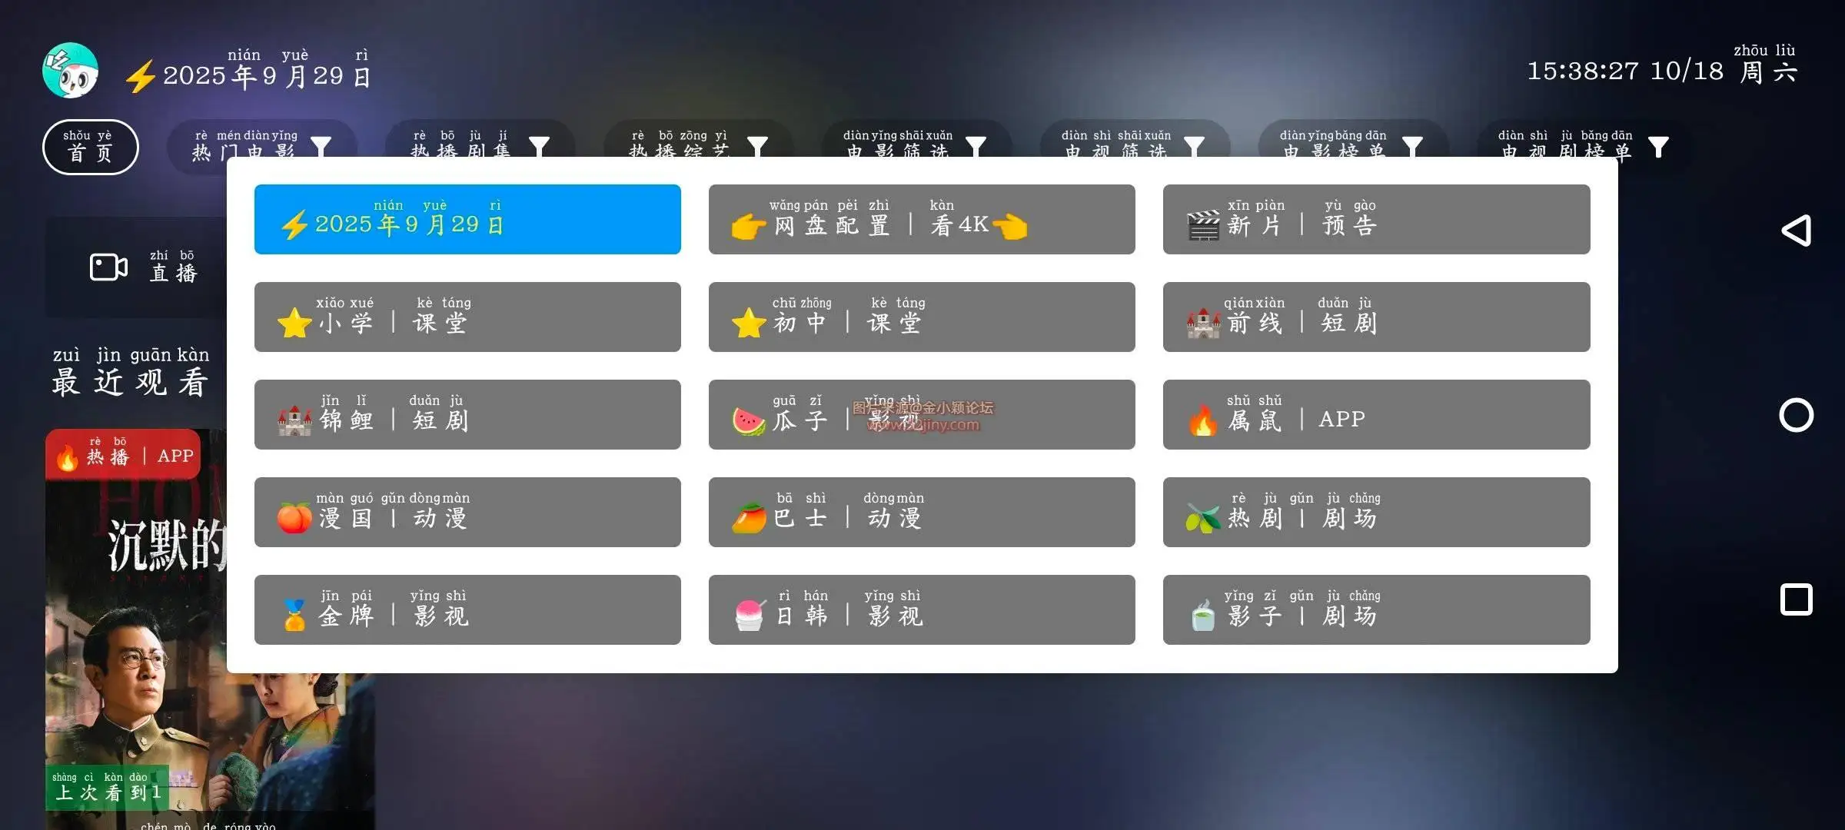Image resolution: width=1845 pixels, height=830 pixels.
Task: Open the 直播 live section camera icon
Action: click(106, 267)
